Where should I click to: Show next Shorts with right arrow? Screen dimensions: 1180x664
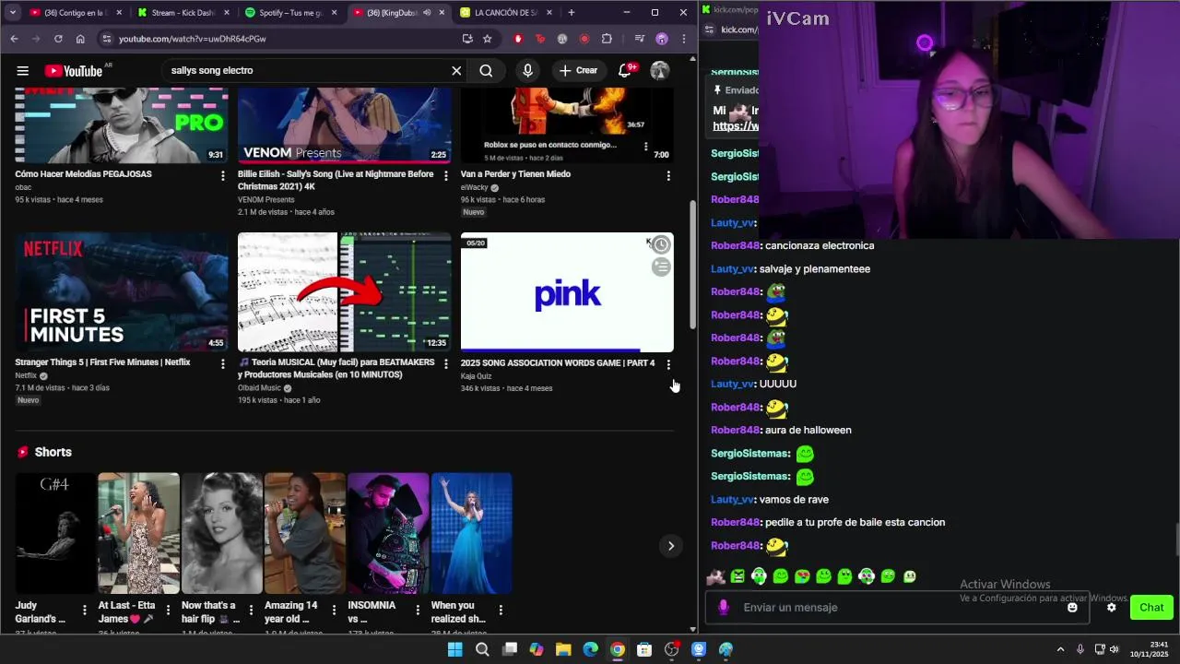[671, 546]
